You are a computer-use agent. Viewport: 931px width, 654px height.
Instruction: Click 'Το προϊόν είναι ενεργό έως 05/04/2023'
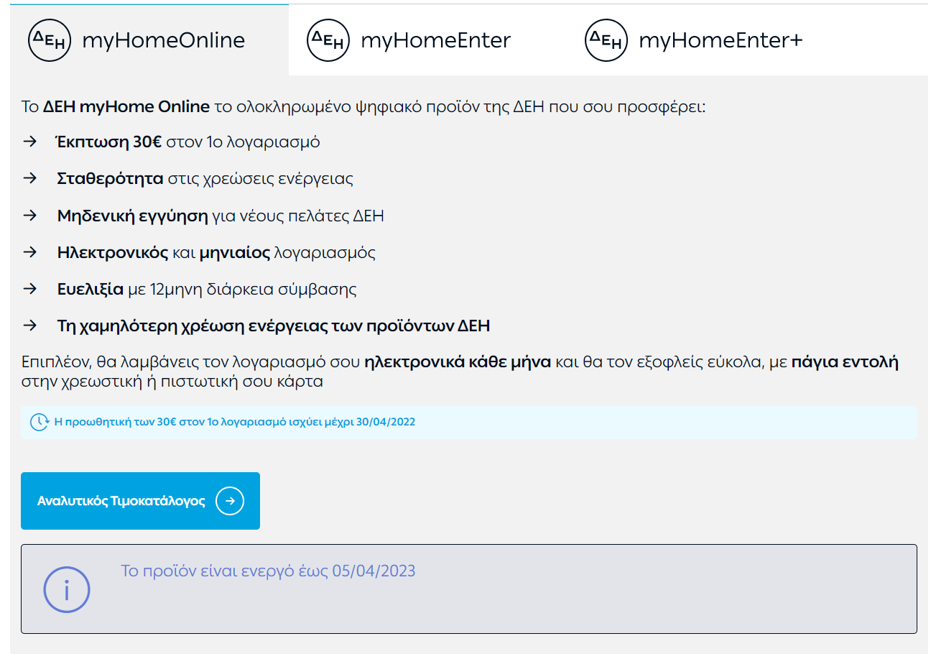268,571
